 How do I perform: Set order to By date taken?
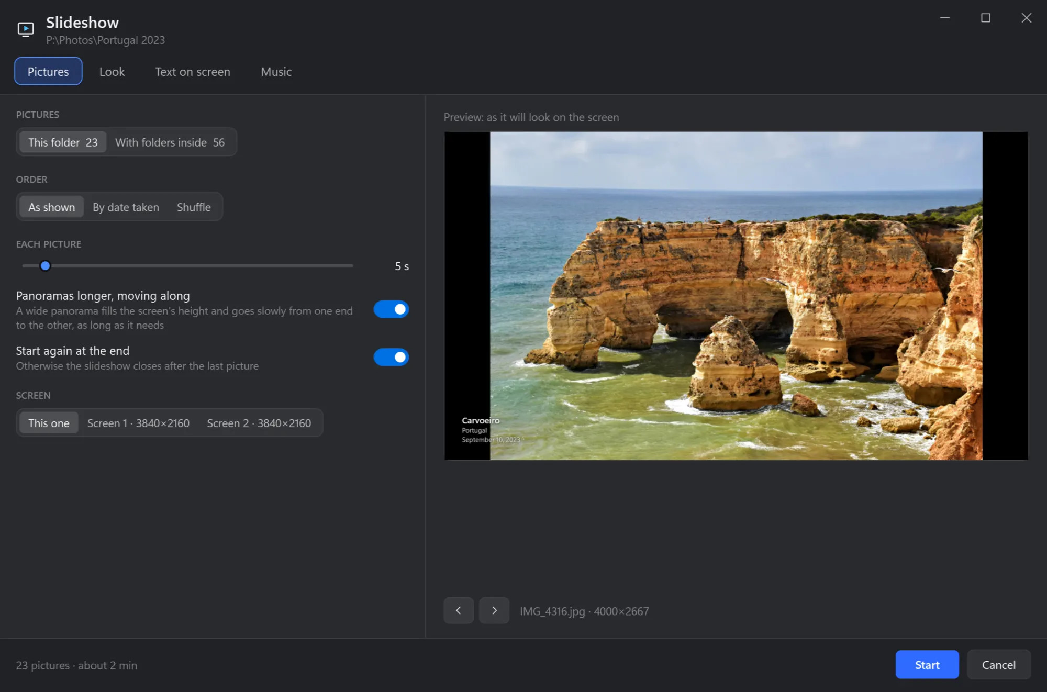pyautogui.click(x=126, y=207)
